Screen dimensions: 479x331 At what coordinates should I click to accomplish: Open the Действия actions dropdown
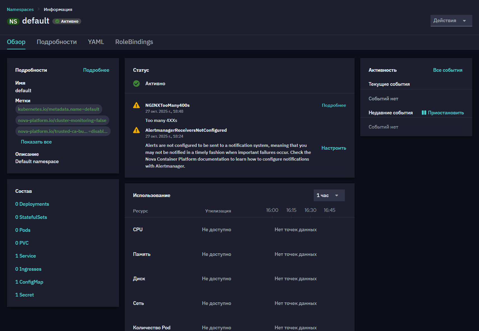point(451,20)
